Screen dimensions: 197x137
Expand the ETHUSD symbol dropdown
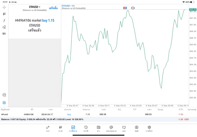35,7
